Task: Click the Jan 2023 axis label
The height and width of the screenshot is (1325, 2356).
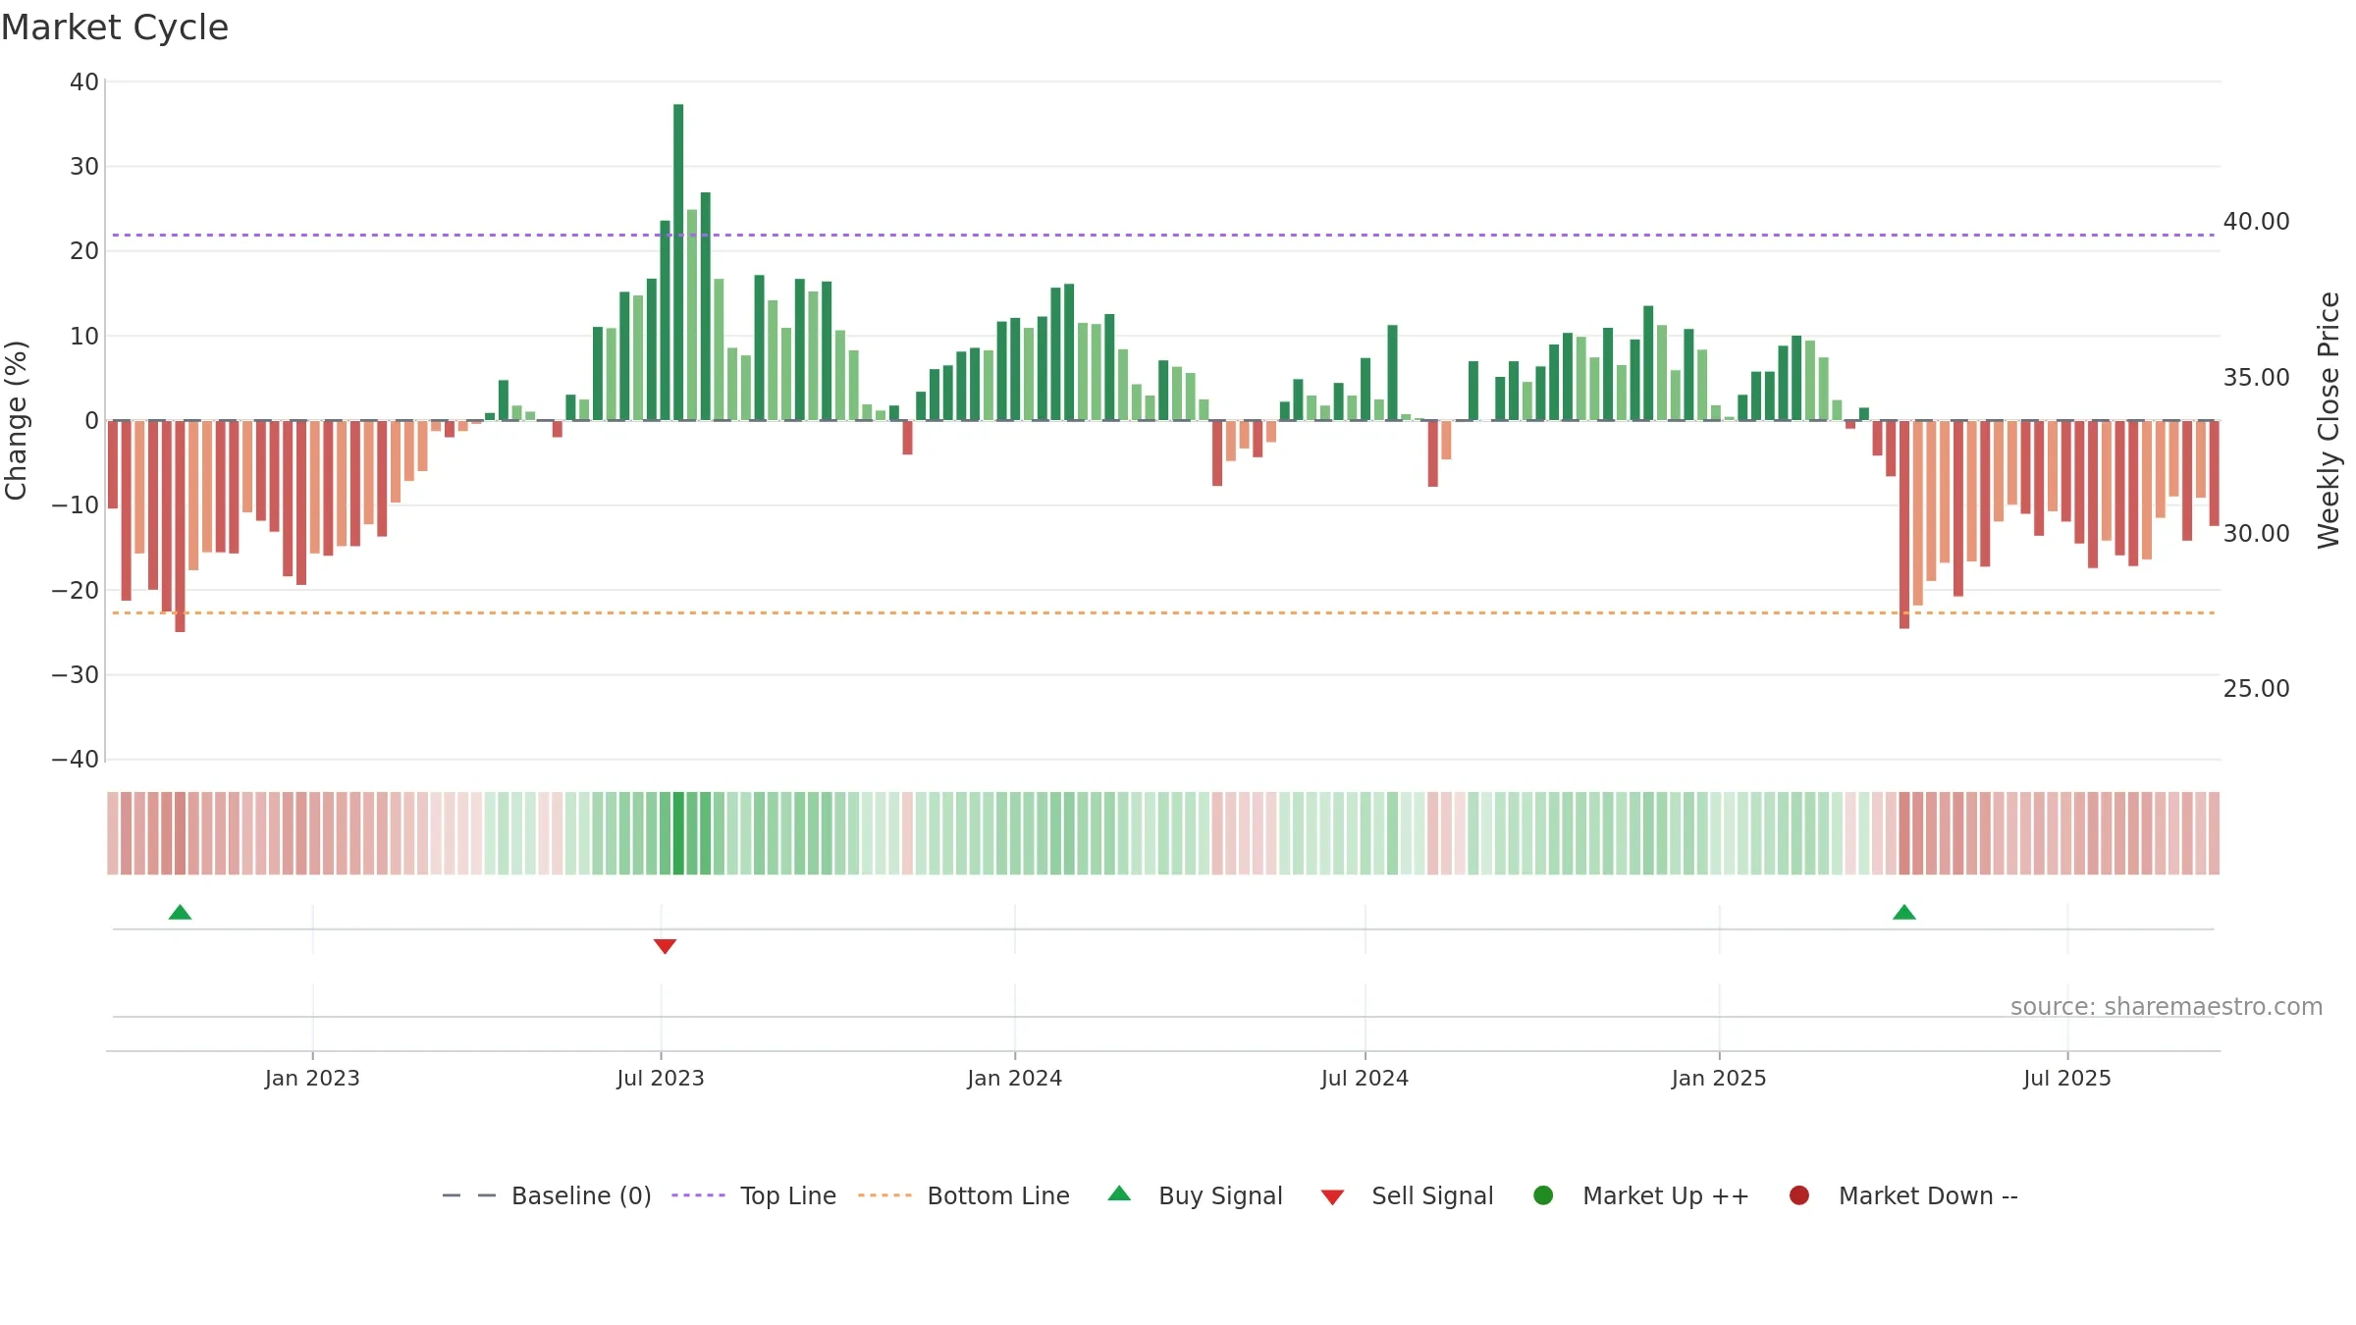Action: [312, 1079]
